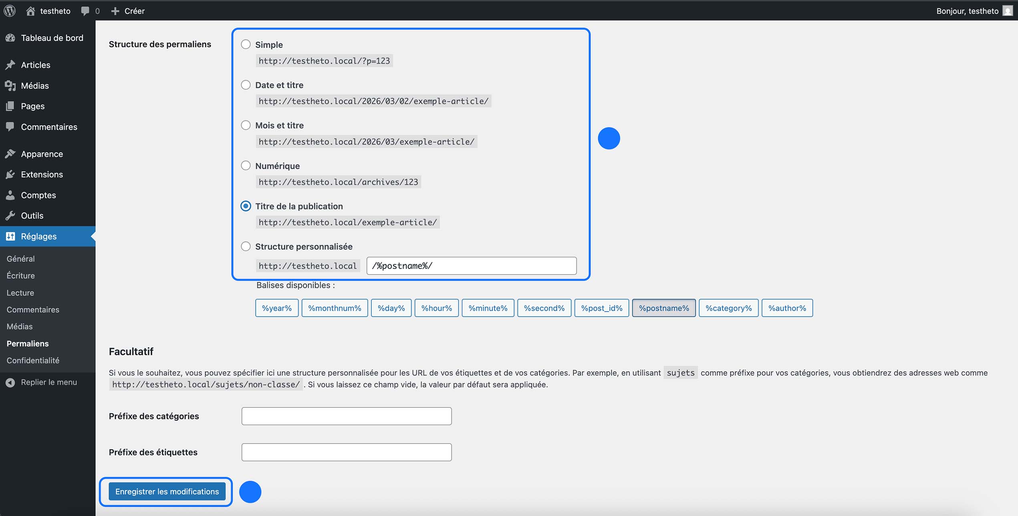Go to Lecture settings in the sidebar

click(x=20, y=293)
